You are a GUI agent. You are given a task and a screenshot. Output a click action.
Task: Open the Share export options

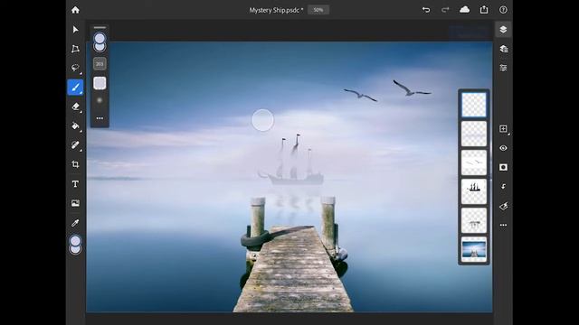(484, 10)
